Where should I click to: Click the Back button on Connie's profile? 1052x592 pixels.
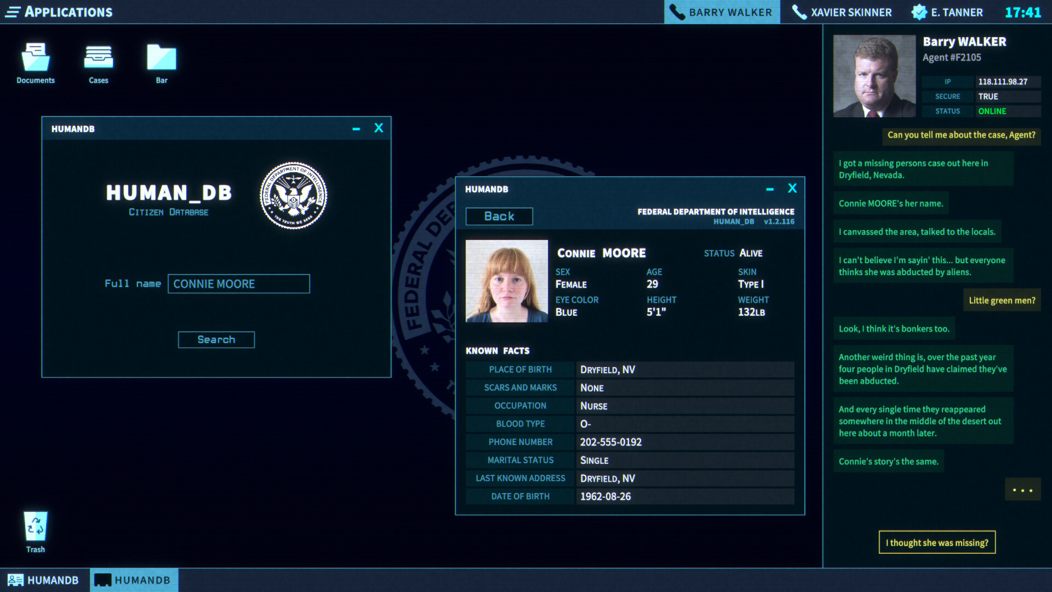[499, 216]
